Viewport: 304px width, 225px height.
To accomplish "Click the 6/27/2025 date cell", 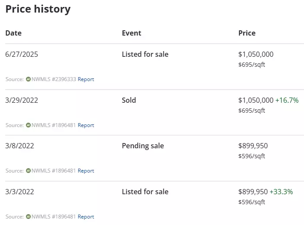I will pyautogui.click(x=22, y=54).
